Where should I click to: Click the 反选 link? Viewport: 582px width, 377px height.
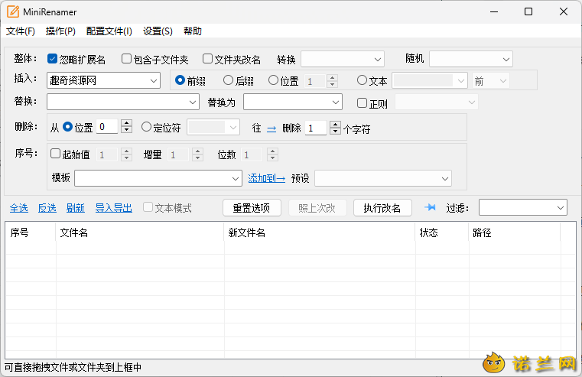47,208
